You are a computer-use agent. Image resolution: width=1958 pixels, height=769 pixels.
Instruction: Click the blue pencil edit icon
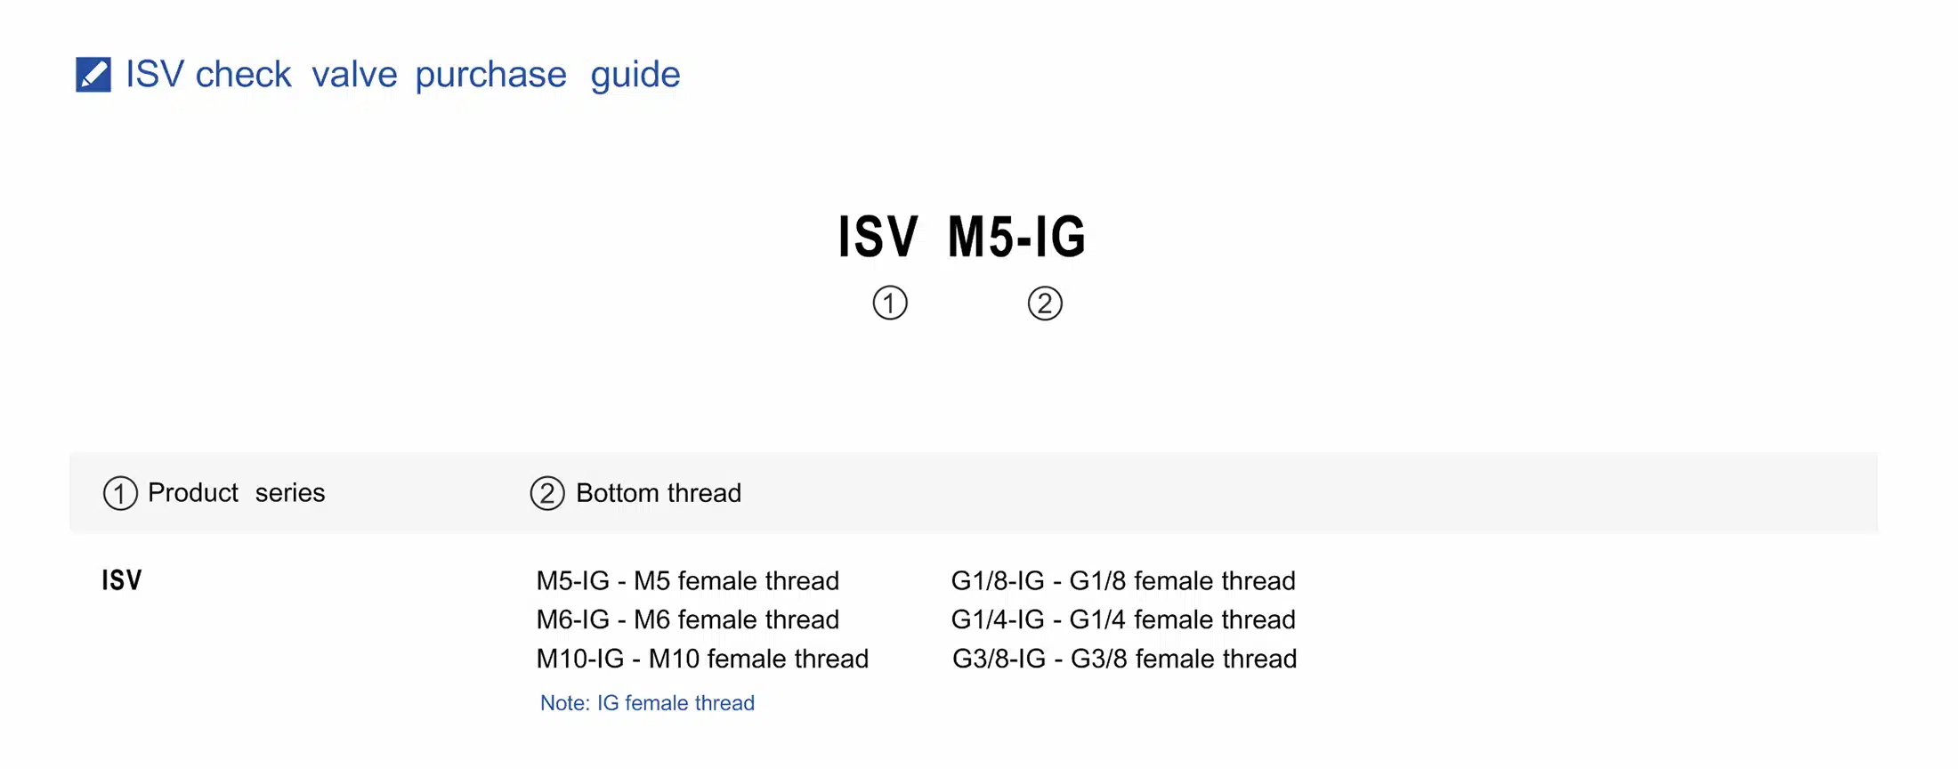tap(93, 75)
